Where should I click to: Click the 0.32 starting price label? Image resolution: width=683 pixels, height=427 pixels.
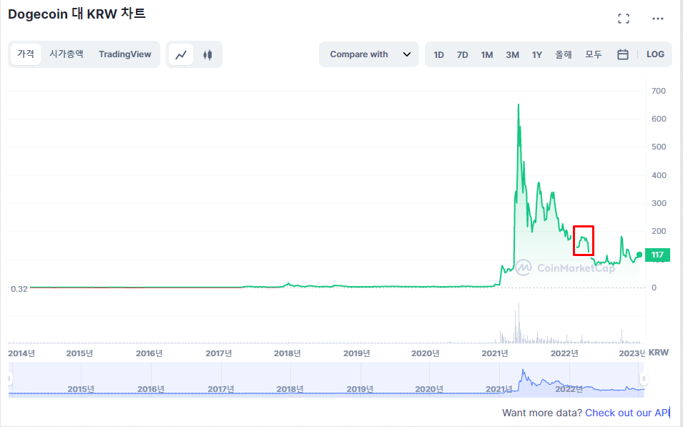coord(19,289)
